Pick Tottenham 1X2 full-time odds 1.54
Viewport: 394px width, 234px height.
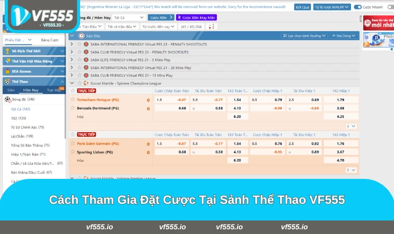pos(238,100)
